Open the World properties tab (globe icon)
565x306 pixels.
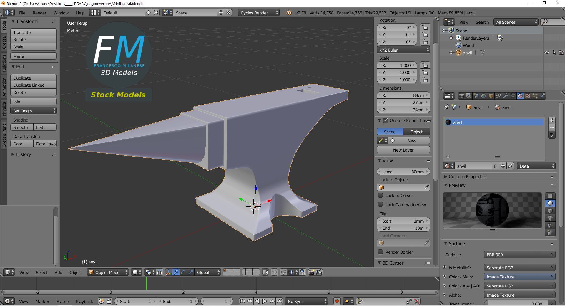pyautogui.click(x=483, y=96)
